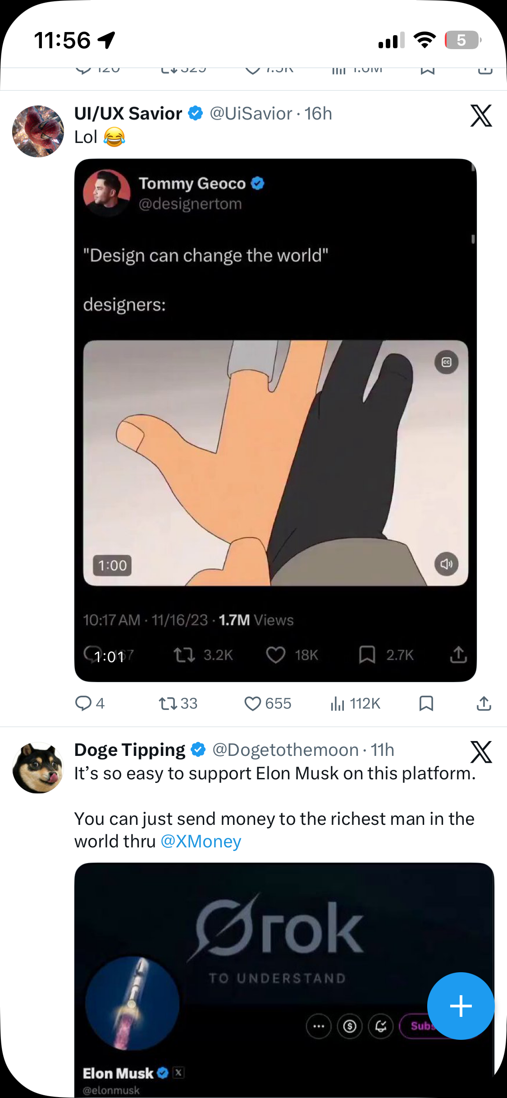
Task: Open UI/UX Savior profile avatar
Action: (x=38, y=131)
